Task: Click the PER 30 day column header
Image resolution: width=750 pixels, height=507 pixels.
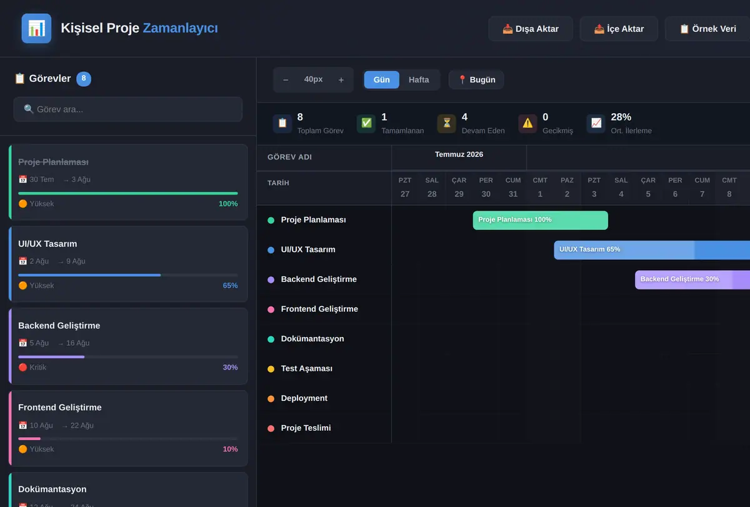Action: 486,188
